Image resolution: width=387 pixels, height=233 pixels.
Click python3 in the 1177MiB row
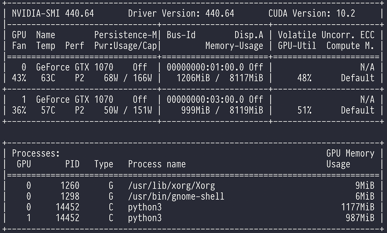pos(145,207)
